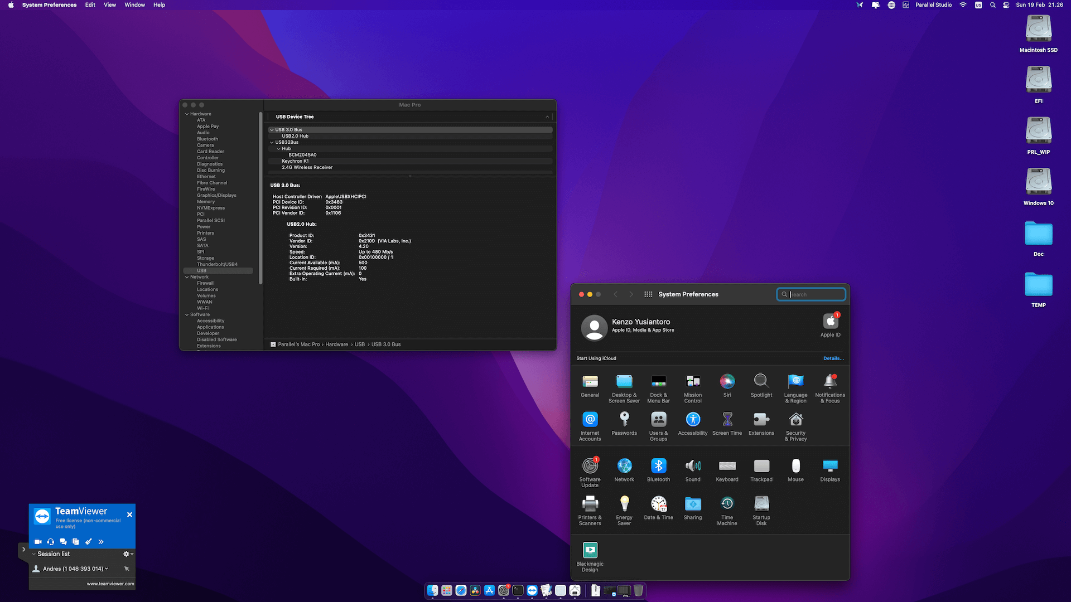Open Extensions preferences pane

(761, 424)
